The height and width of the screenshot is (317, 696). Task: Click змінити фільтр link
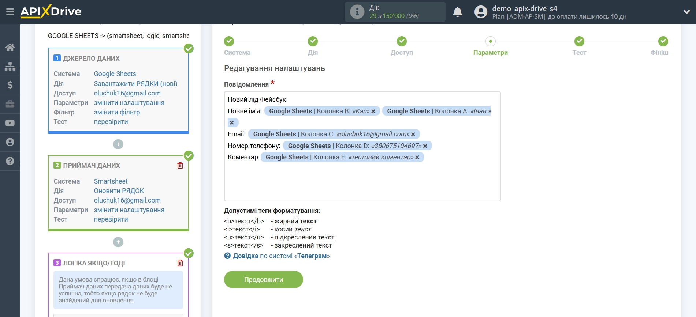tap(117, 112)
